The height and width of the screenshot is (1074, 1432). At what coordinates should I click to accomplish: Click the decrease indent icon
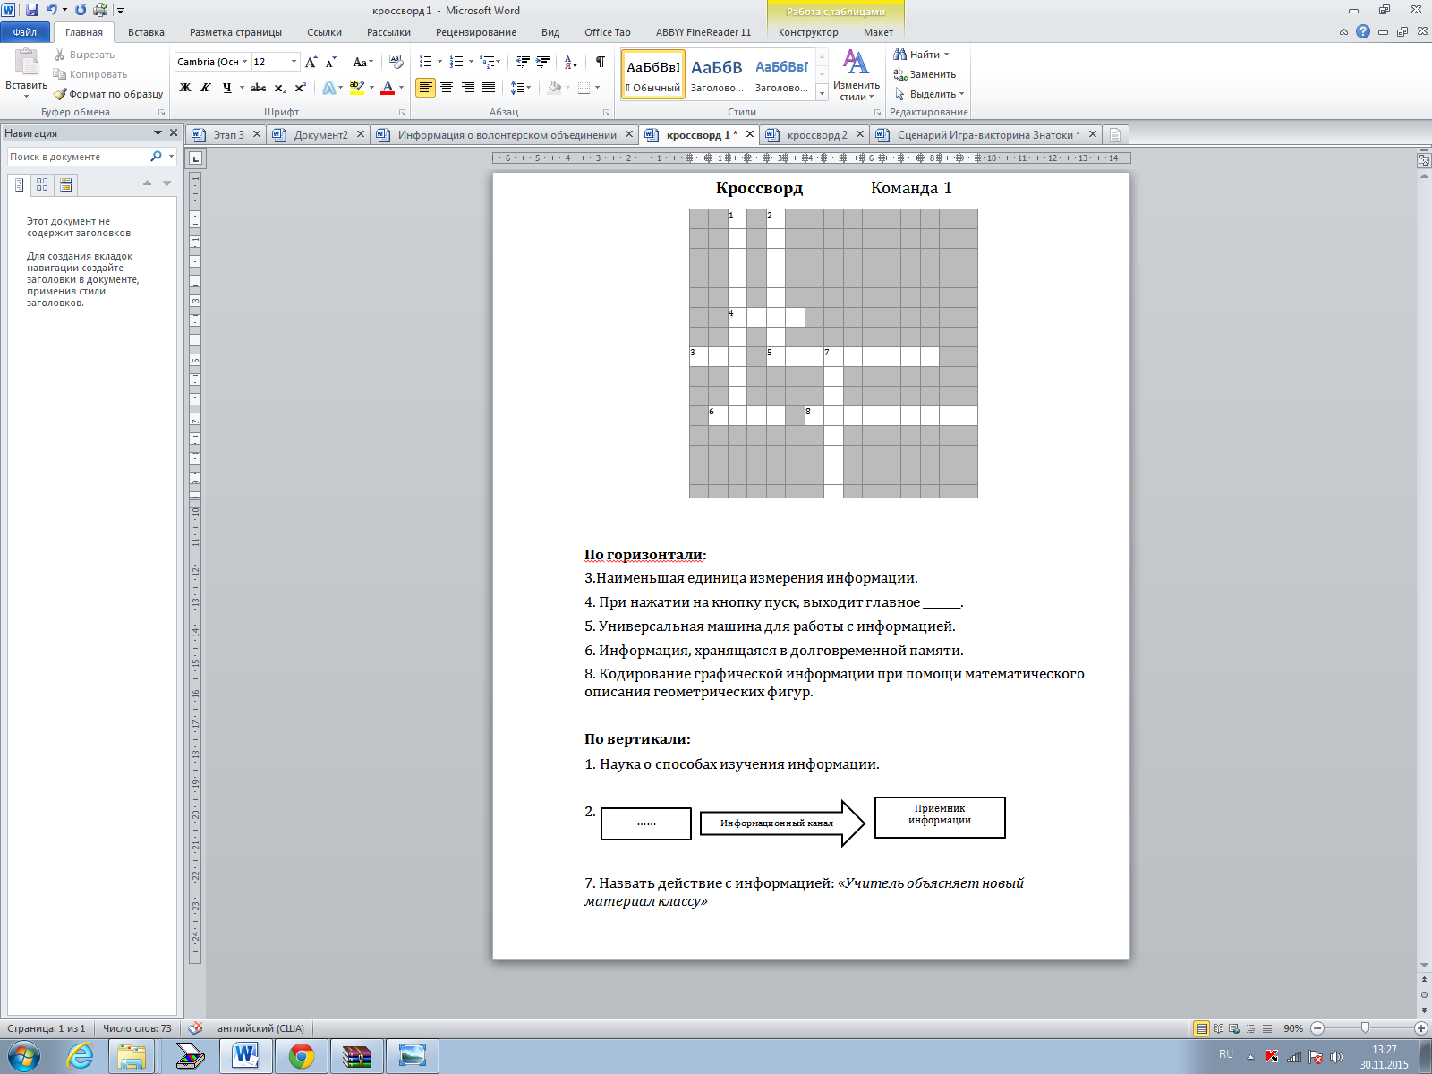click(523, 62)
